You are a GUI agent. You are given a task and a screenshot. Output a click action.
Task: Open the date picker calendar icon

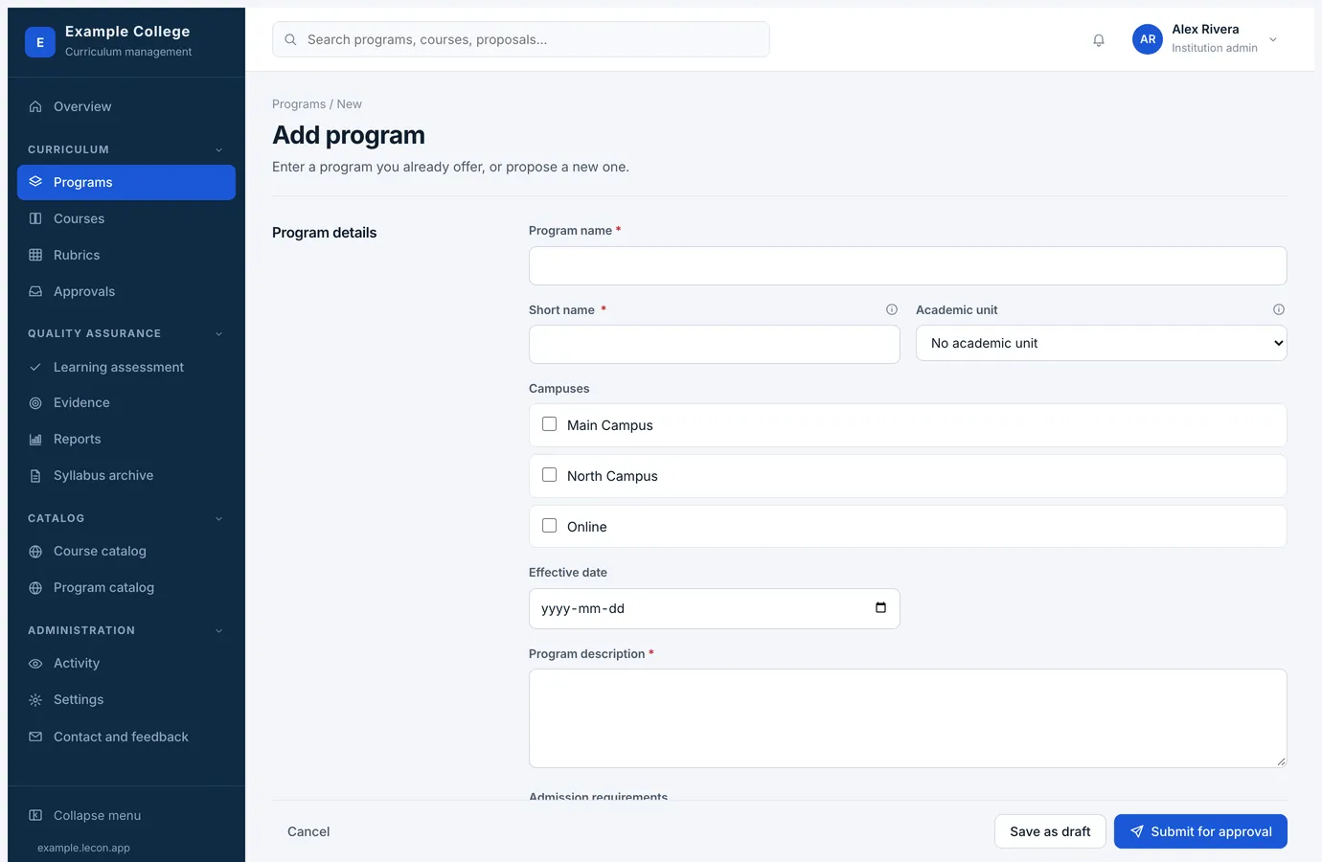[880, 608]
